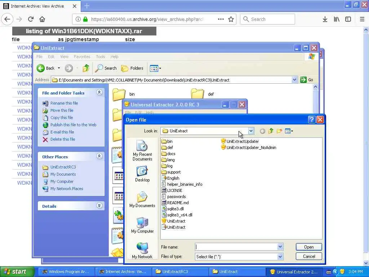Select My Network in the places bar
369x277 pixels.
[x=142, y=251]
